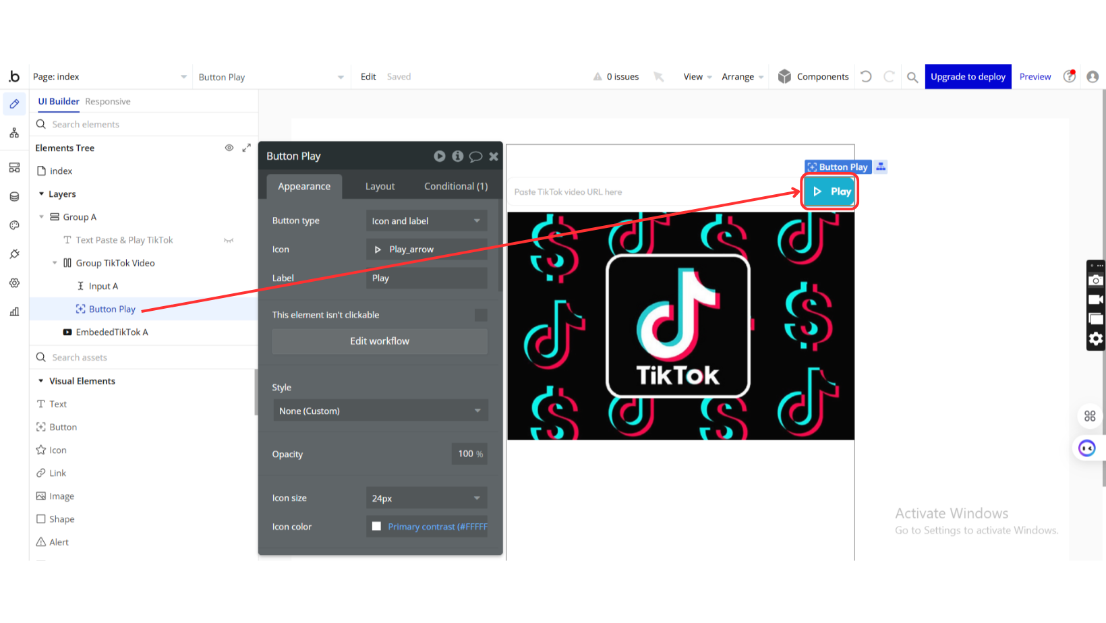The height and width of the screenshot is (623, 1106).
Task: Open the Arrange menu
Action: 743,77
